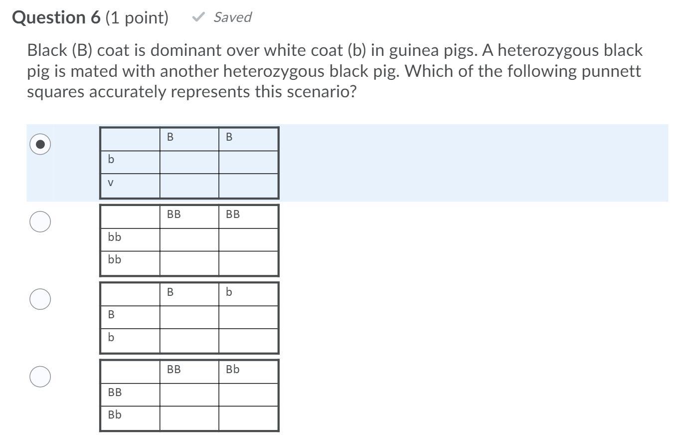This screenshot has width=684, height=439.
Task: Click the uppercase B row header in third table
Action: tap(111, 315)
